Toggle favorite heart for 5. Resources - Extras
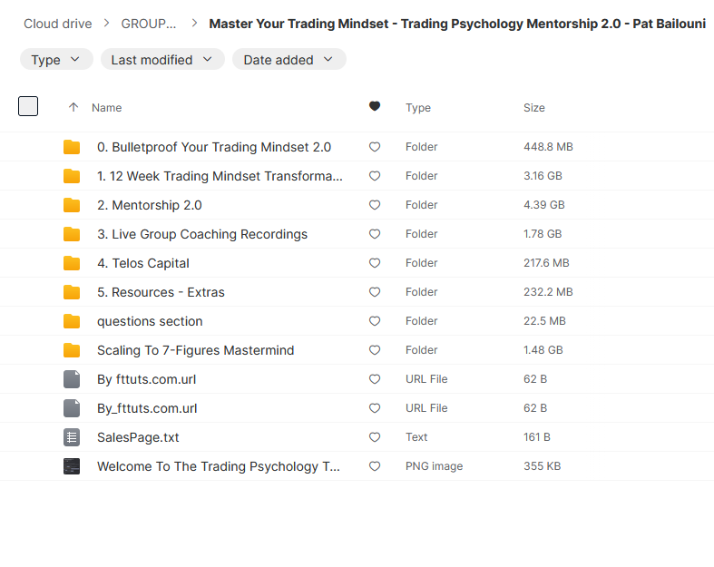 (375, 292)
